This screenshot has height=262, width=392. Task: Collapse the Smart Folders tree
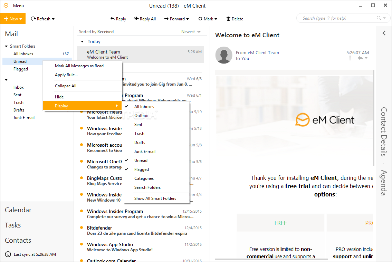[6, 46]
